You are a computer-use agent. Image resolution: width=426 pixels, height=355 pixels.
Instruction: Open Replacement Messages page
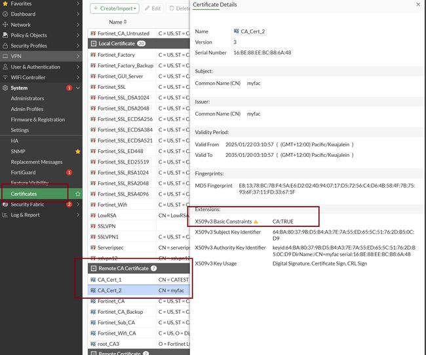click(37, 161)
